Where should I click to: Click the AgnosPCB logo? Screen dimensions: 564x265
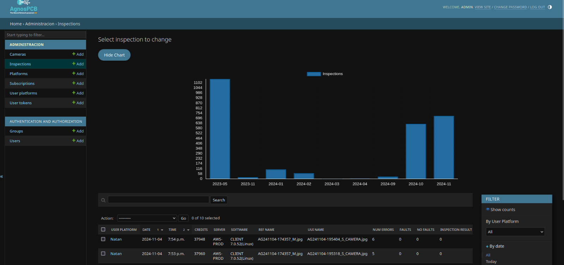pyautogui.click(x=23, y=8)
